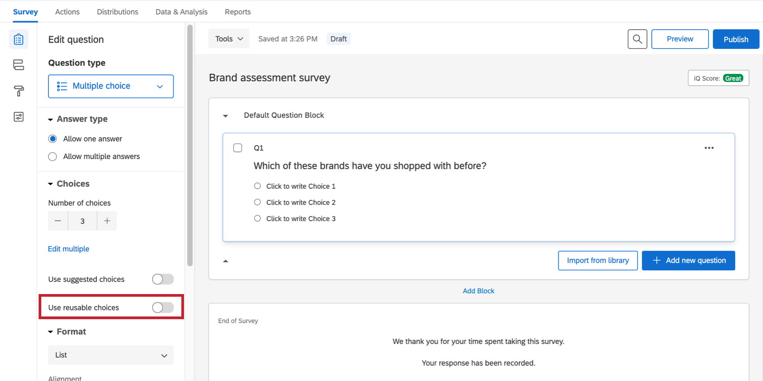Open the Tools dropdown menu
Viewport: 763px width, 381px height.
coord(229,39)
